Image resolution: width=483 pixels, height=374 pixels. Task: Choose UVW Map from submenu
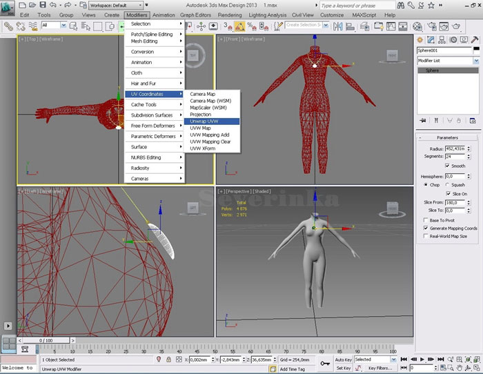point(212,128)
